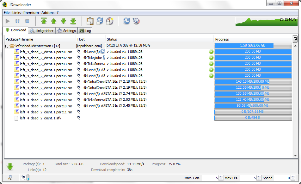Open the Linkgrabber tab

(x=42, y=31)
